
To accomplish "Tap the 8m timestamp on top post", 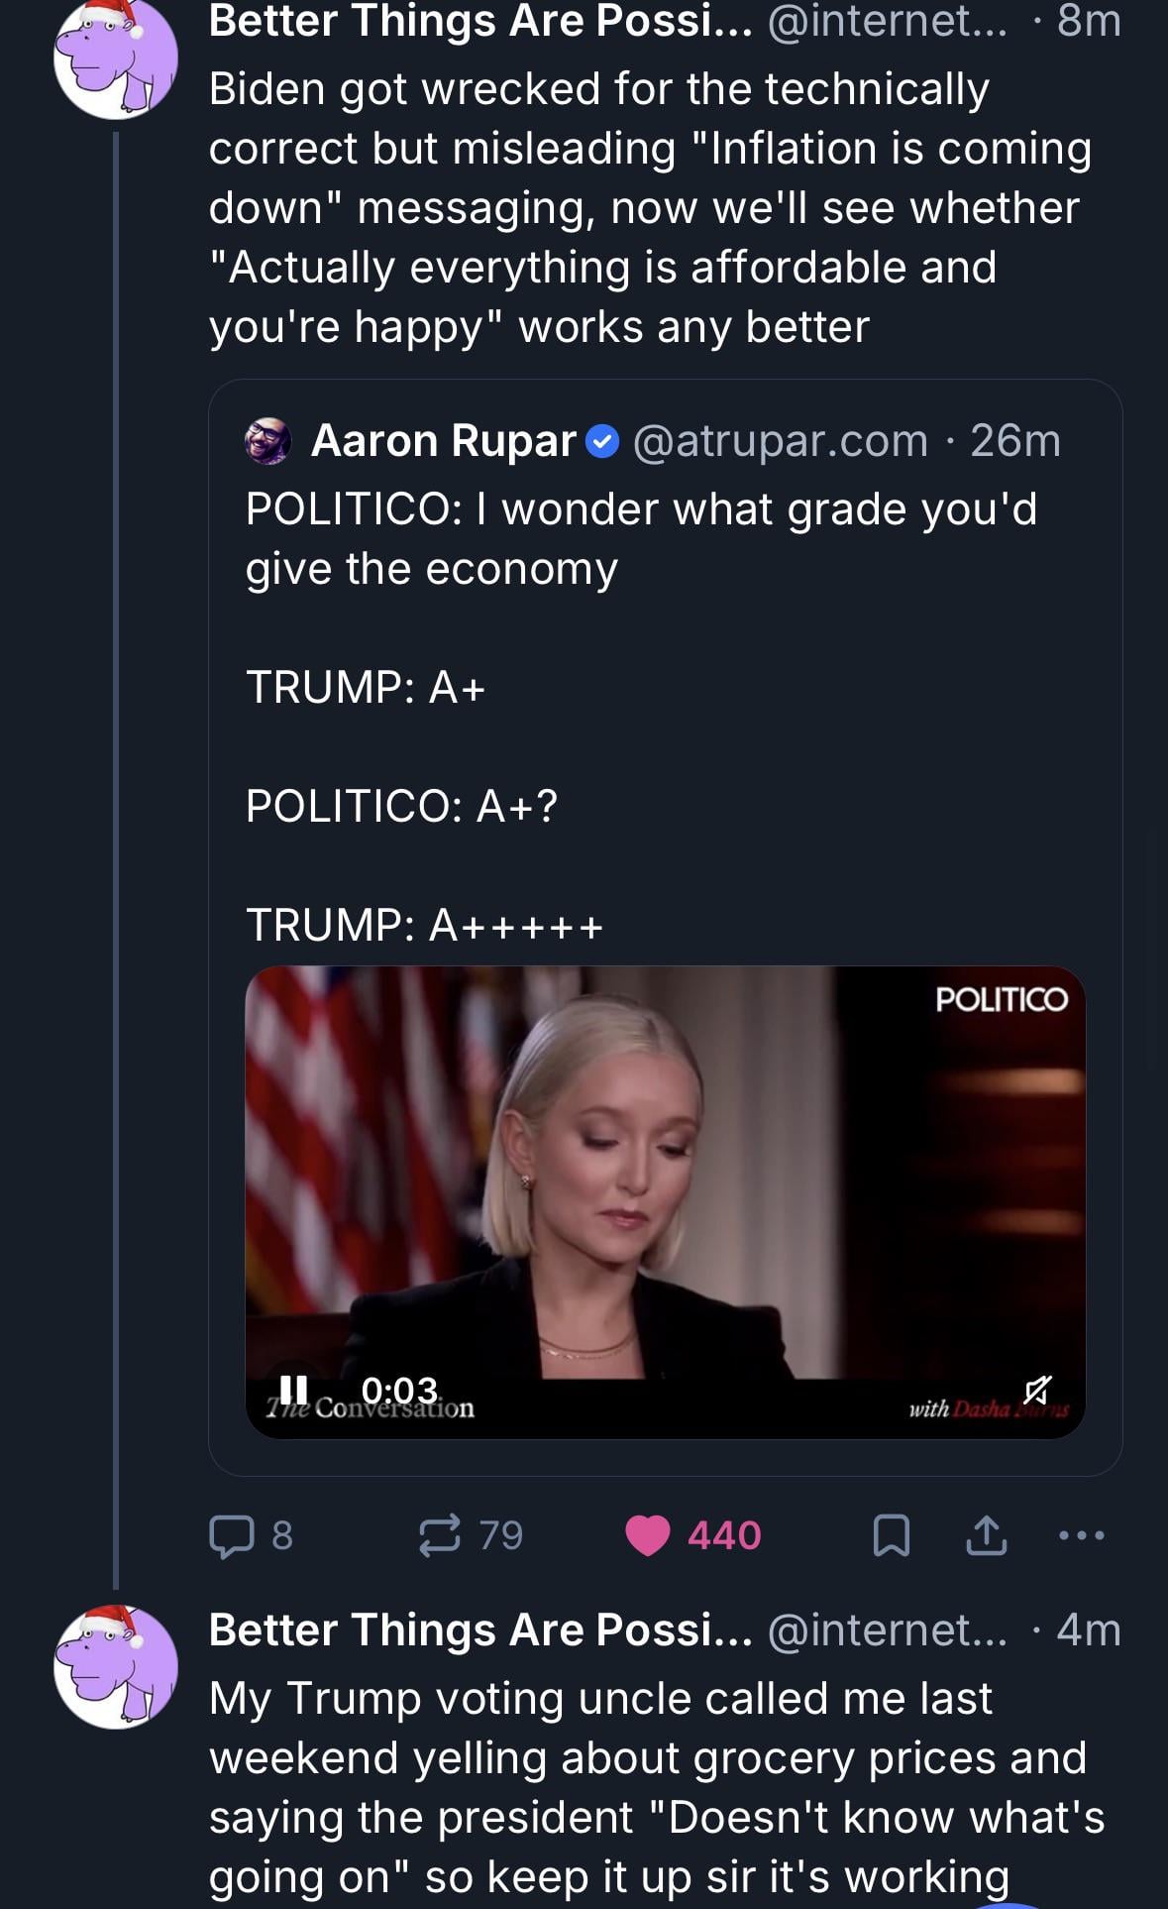I will (x=1088, y=20).
